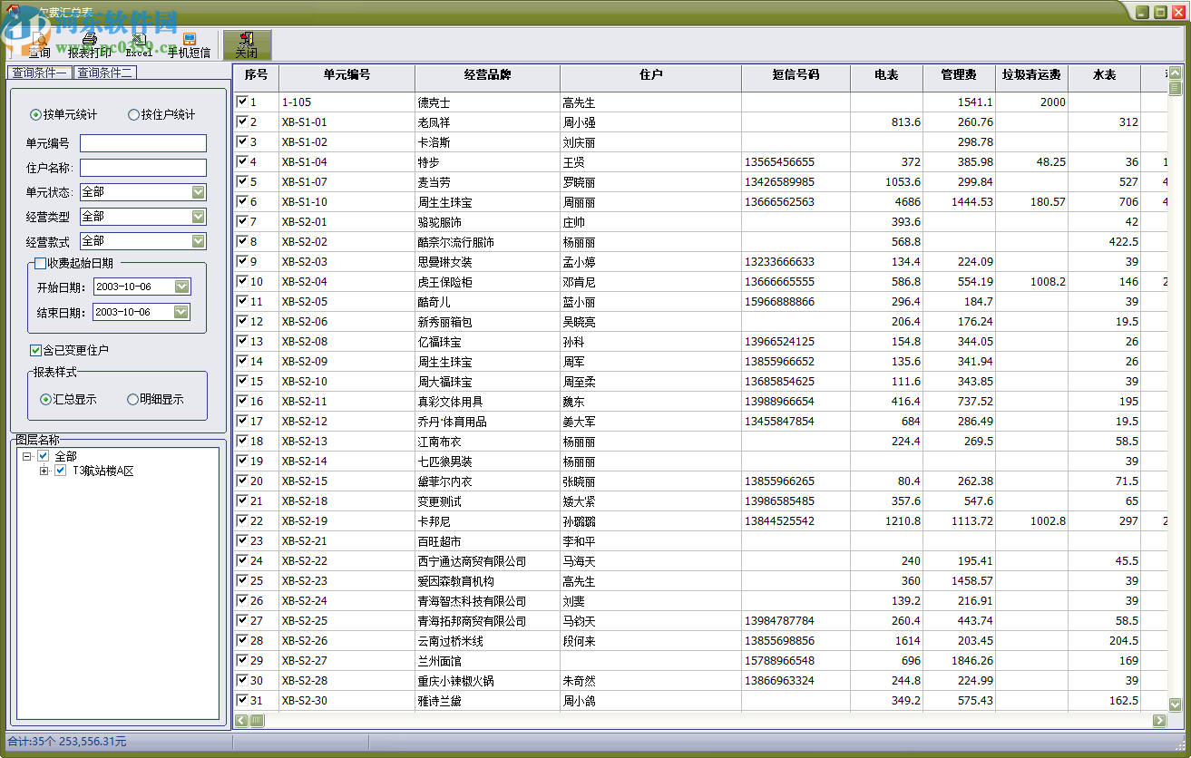The image size is (1191, 758).
Task: Minimize the 欠费汇总表 window
Action: pyautogui.click(x=1143, y=12)
